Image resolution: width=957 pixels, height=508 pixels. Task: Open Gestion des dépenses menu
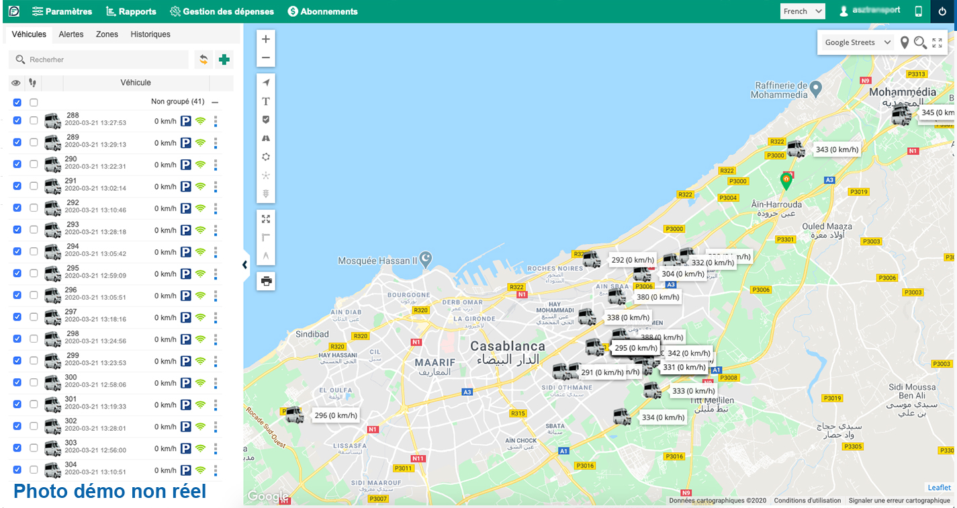pyautogui.click(x=222, y=11)
